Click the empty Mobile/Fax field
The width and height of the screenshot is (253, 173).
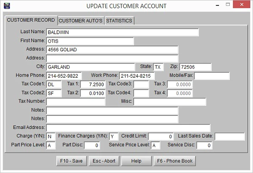point(212,76)
